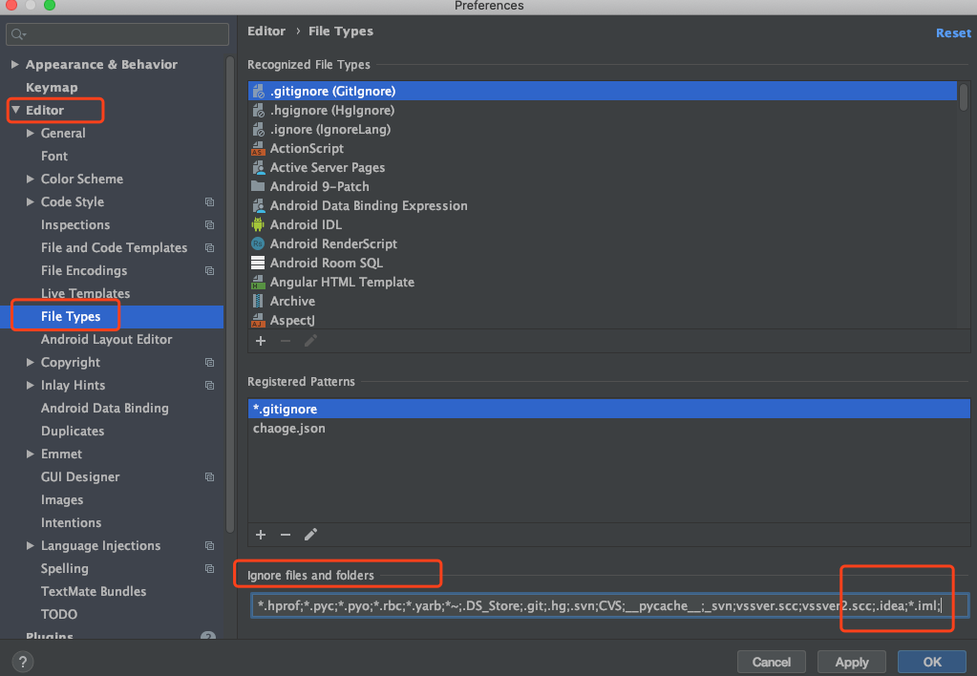This screenshot has height=676, width=977.
Task: Click the Android IDL robot icon
Action: [x=258, y=224]
